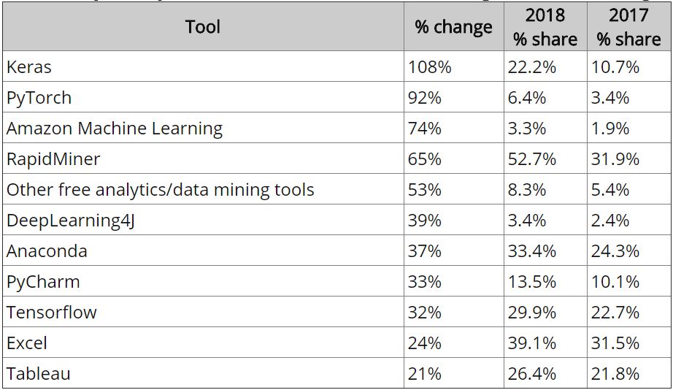Click the 26.4% Tableau 2018 share

pyautogui.click(x=532, y=374)
